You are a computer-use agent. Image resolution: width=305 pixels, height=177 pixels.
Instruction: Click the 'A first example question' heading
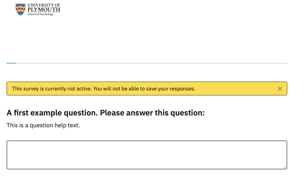[x=52, y=113]
